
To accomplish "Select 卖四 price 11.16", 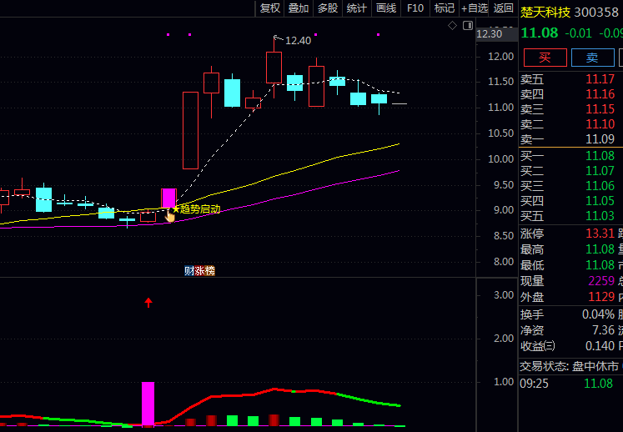I will (x=600, y=94).
